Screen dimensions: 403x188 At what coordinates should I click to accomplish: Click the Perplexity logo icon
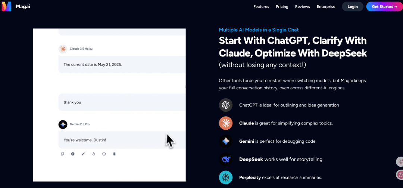click(x=226, y=177)
